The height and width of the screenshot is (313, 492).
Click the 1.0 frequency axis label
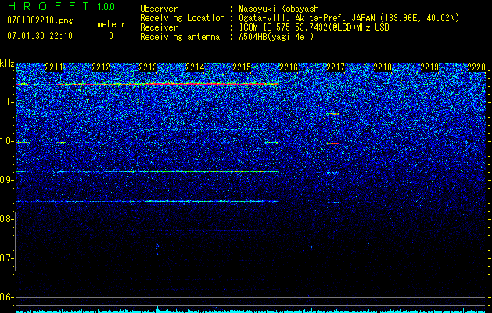[6, 141]
